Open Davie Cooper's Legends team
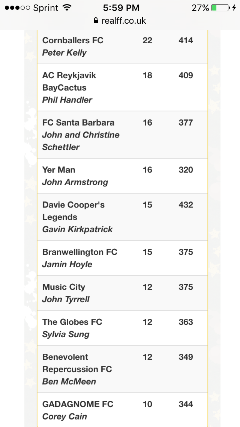This screenshot has height=427, width=240. point(73,211)
